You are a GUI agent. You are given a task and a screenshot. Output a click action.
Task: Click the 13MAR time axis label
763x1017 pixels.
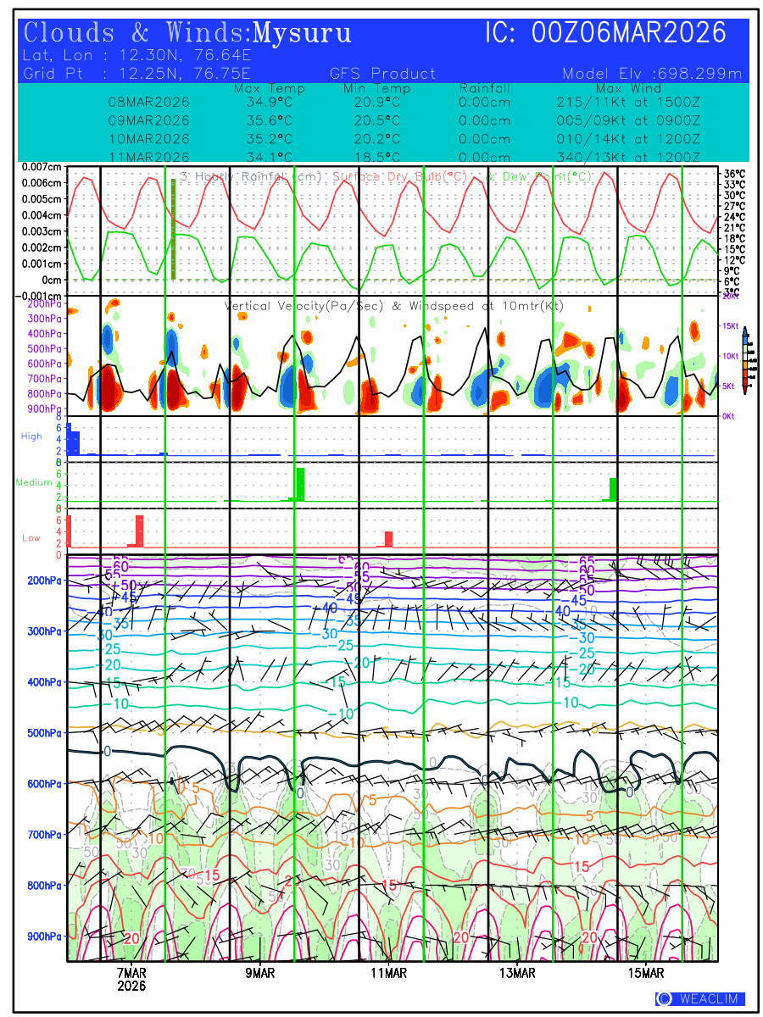pyautogui.click(x=517, y=973)
